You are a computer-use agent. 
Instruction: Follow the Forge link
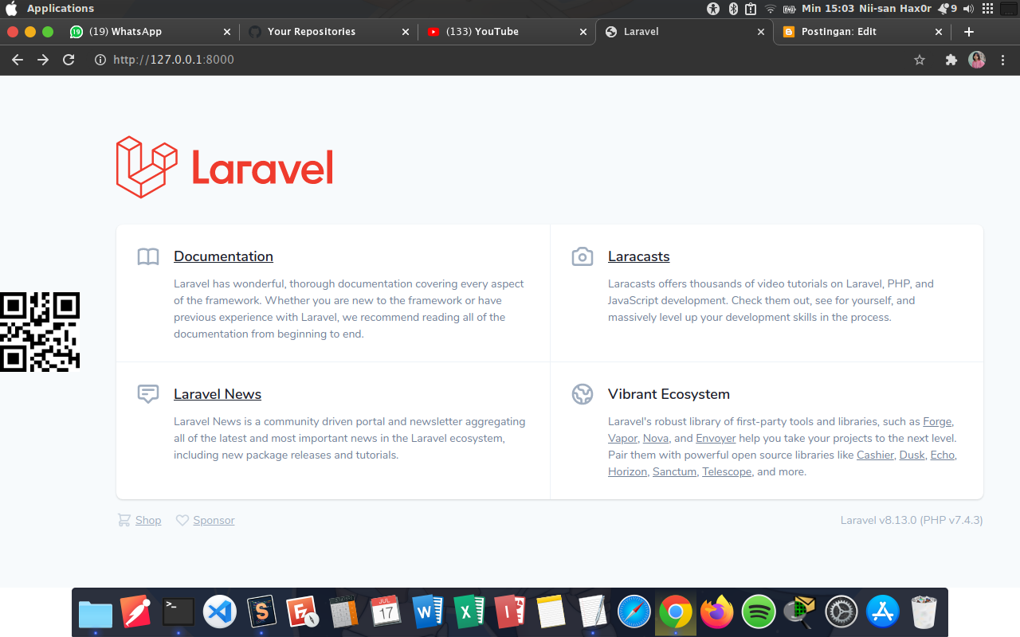(x=937, y=421)
